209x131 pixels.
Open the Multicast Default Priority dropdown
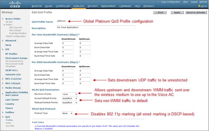70,103
